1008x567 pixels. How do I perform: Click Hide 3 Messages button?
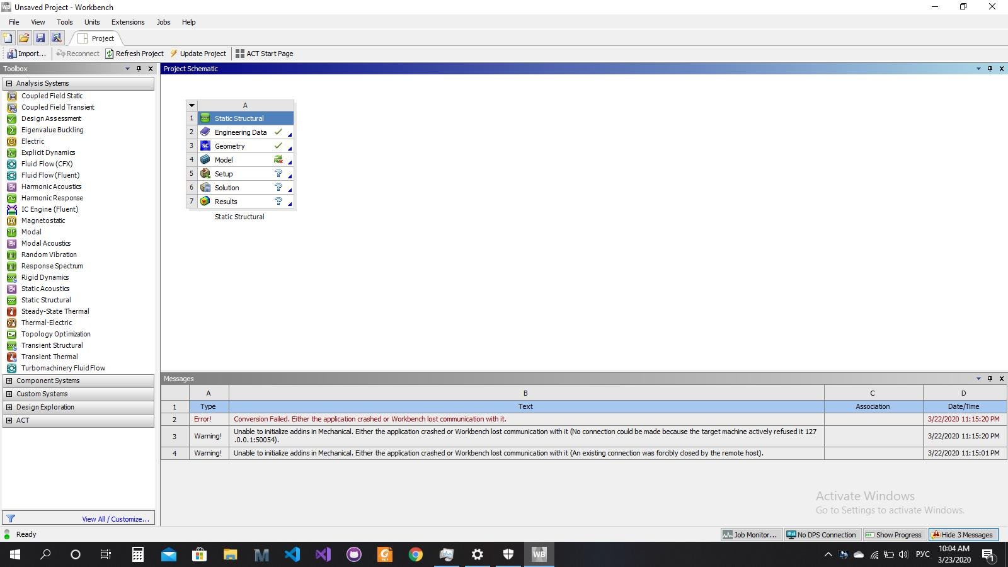[x=963, y=535]
